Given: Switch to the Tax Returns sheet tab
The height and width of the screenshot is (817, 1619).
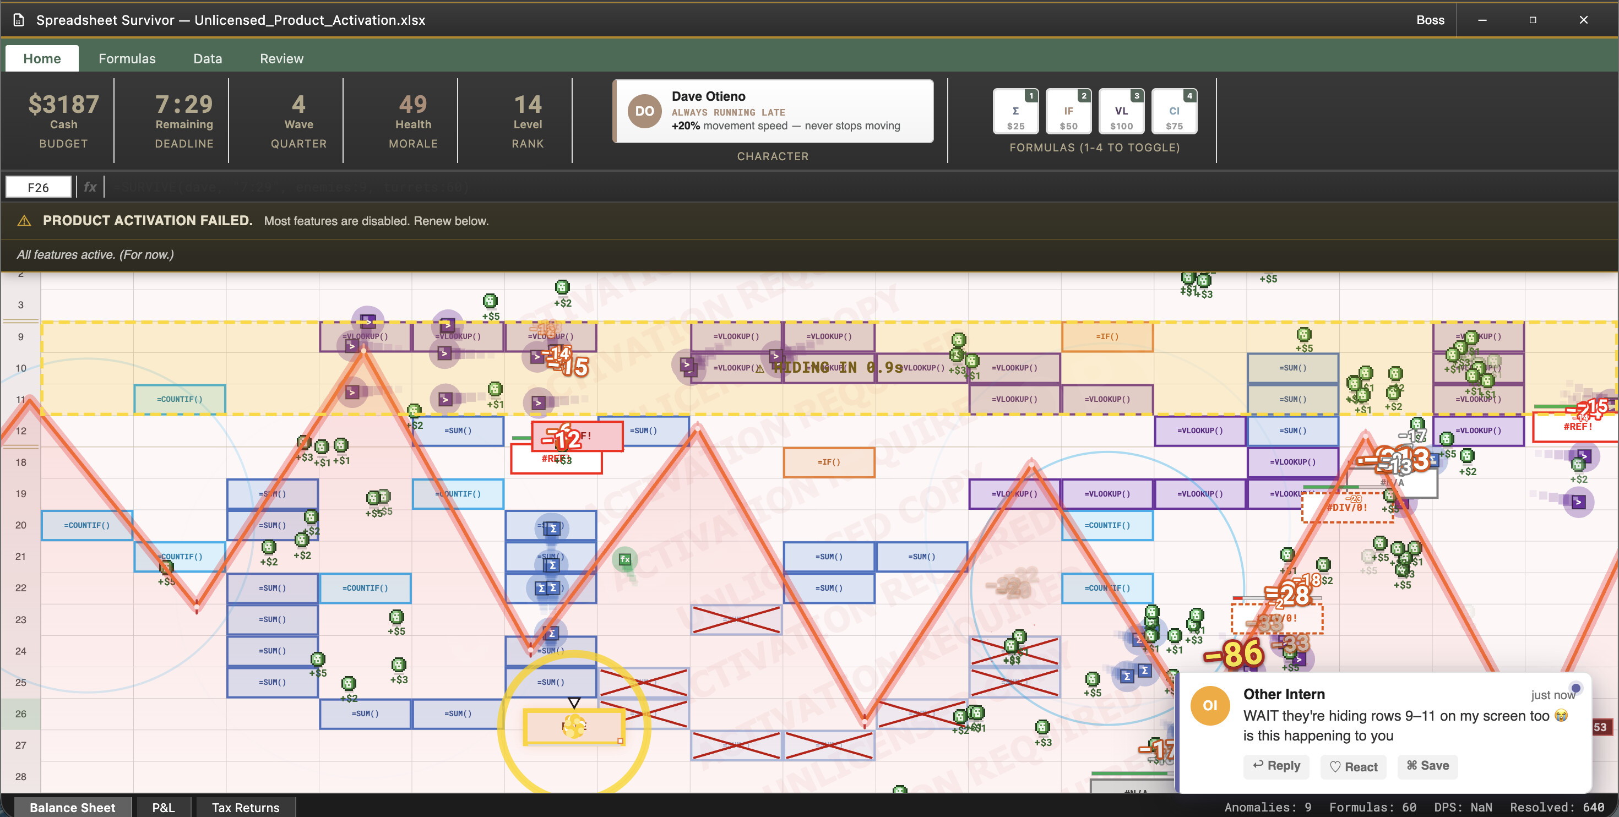Looking at the screenshot, I should click(x=246, y=807).
